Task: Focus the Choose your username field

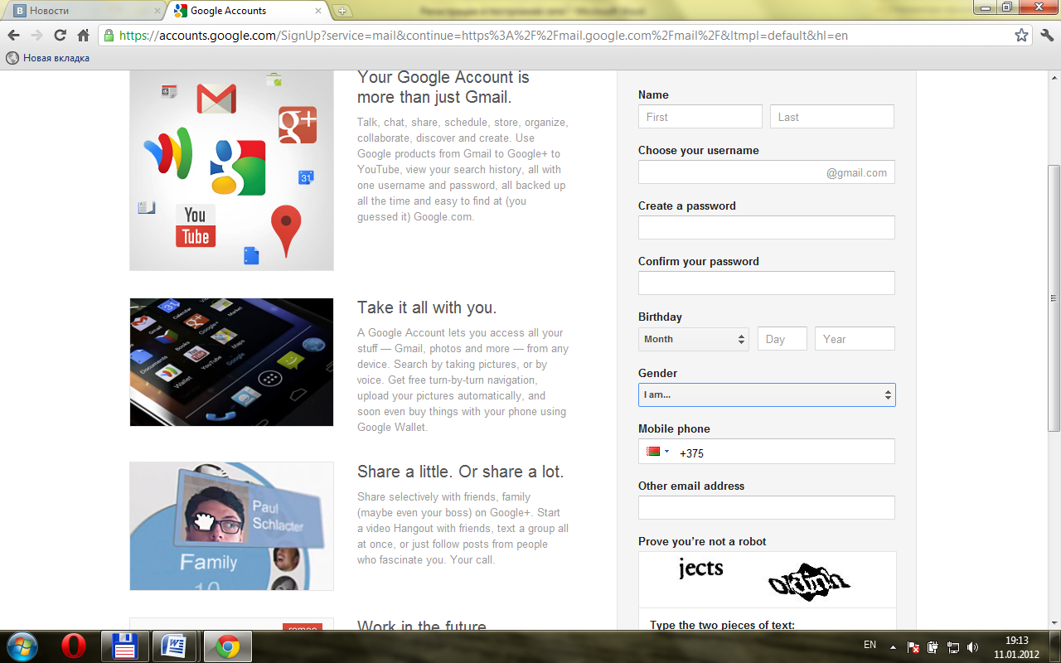Action: tap(767, 172)
